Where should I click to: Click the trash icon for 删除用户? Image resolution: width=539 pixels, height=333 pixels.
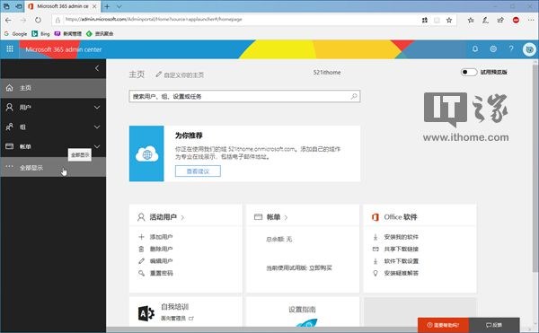tap(141, 249)
